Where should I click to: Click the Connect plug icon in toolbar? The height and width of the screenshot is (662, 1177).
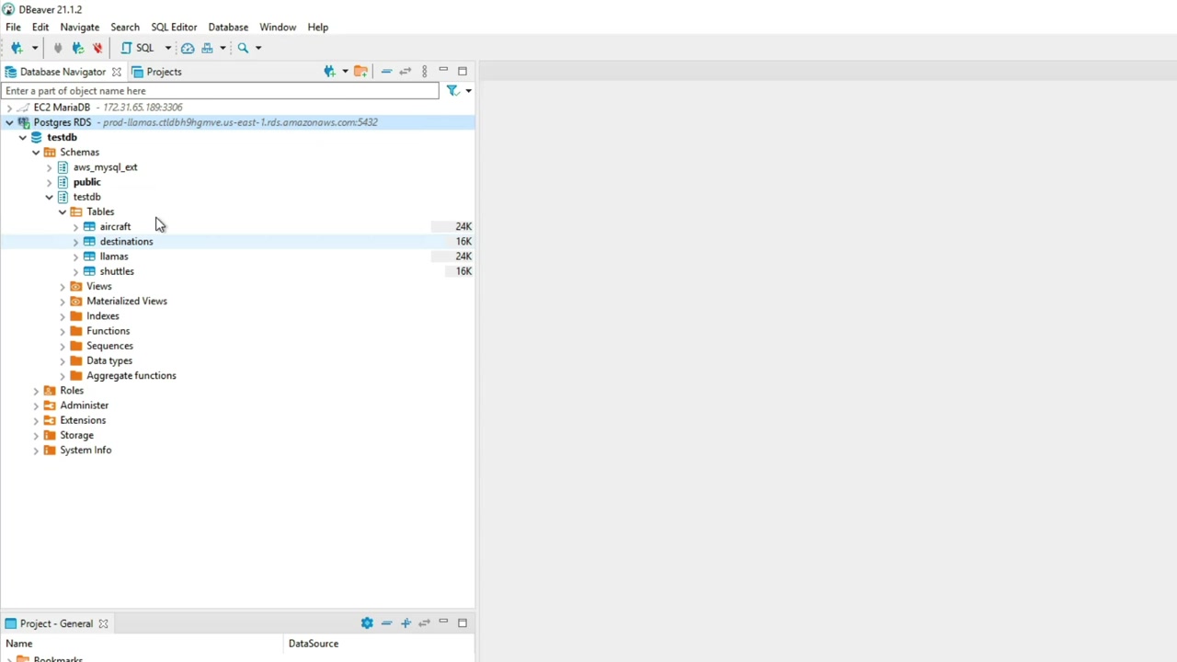[x=58, y=48]
